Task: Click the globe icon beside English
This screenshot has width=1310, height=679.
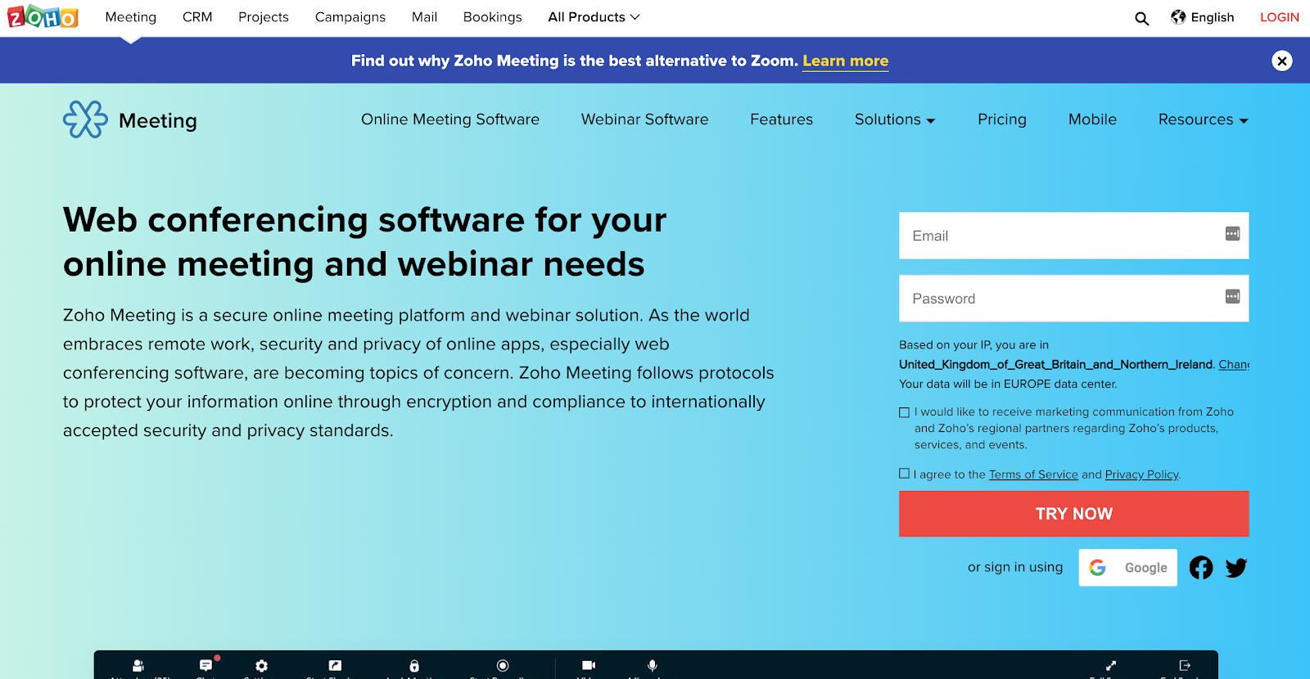Action: pyautogui.click(x=1178, y=17)
